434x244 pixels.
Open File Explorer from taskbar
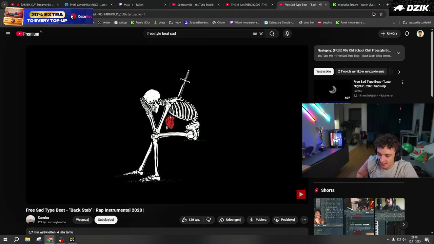(x=28, y=240)
